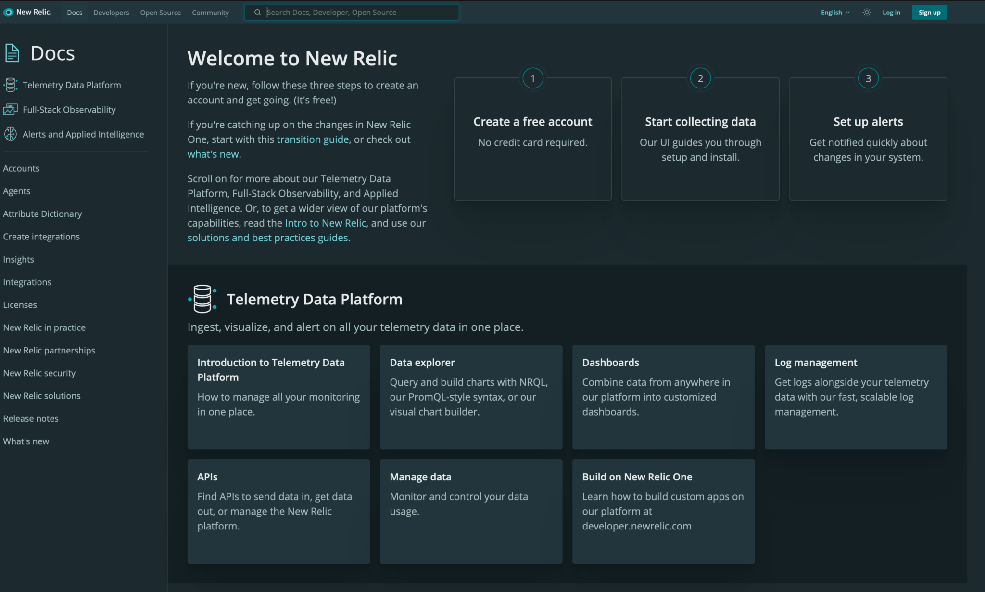Open the Dashboards card
This screenshot has height=592, width=985.
664,397
